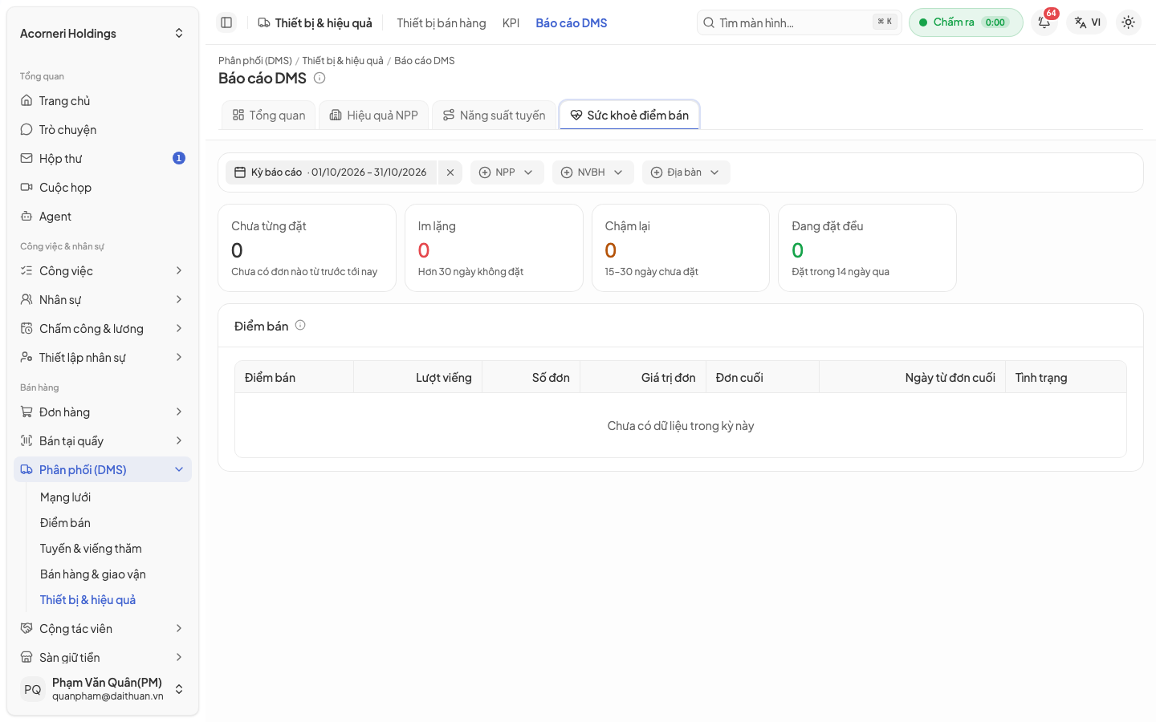Toggle the sidebar panel icon

(x=226, y=22)
